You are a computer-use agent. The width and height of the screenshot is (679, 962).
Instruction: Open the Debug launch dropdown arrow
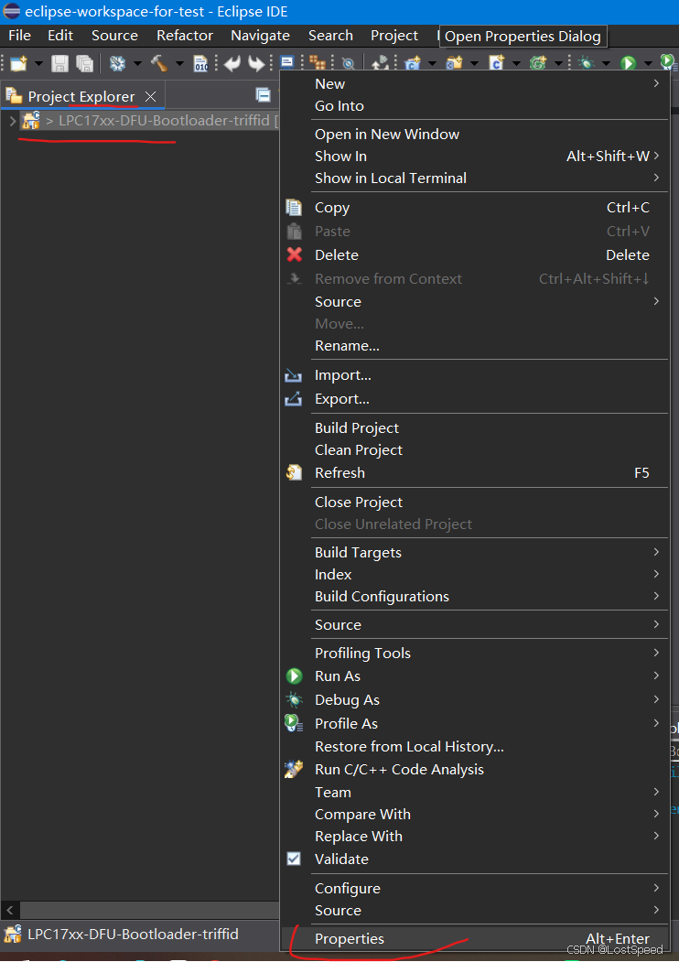[x=606, y=64]
